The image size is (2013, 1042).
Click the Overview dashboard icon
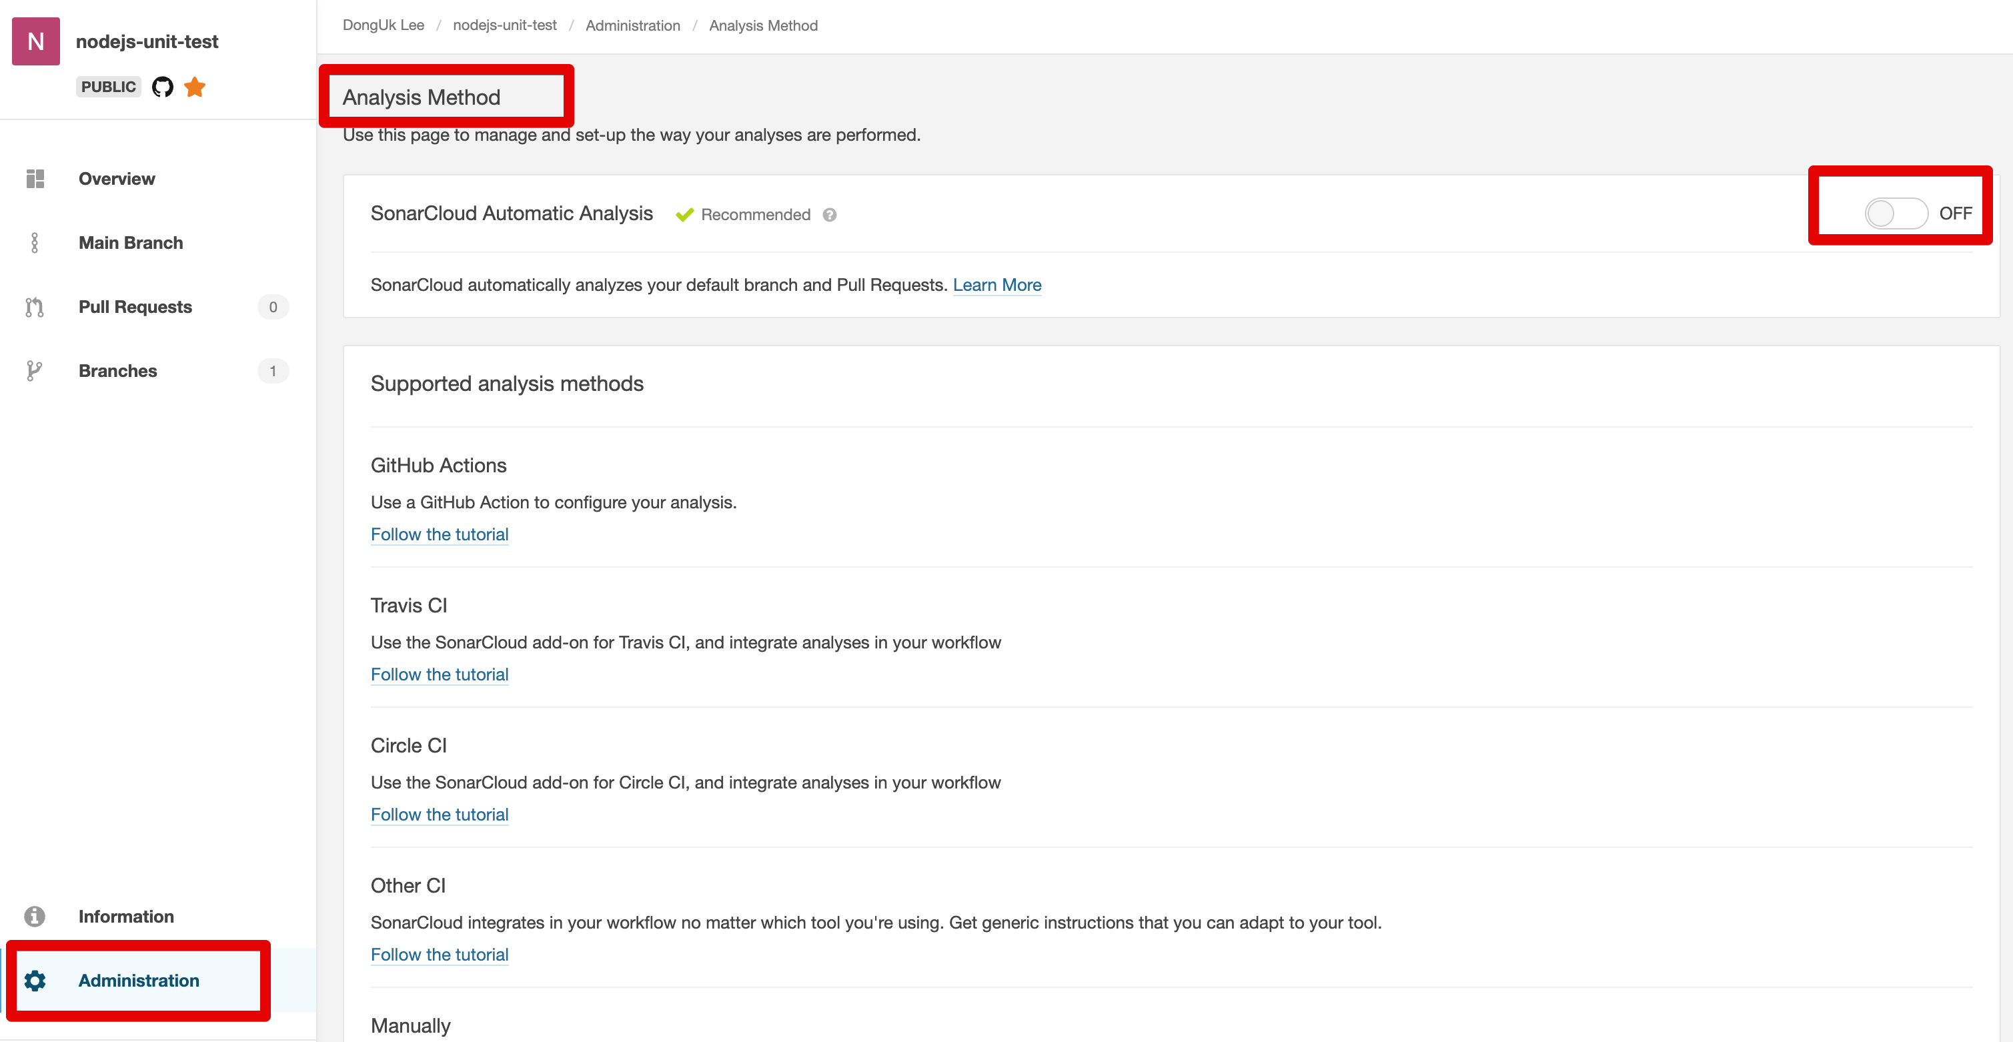point(35,179)
